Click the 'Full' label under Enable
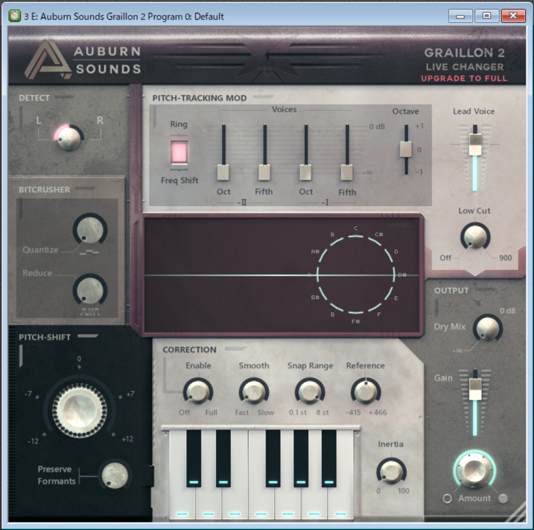 (x=211, y=412)
